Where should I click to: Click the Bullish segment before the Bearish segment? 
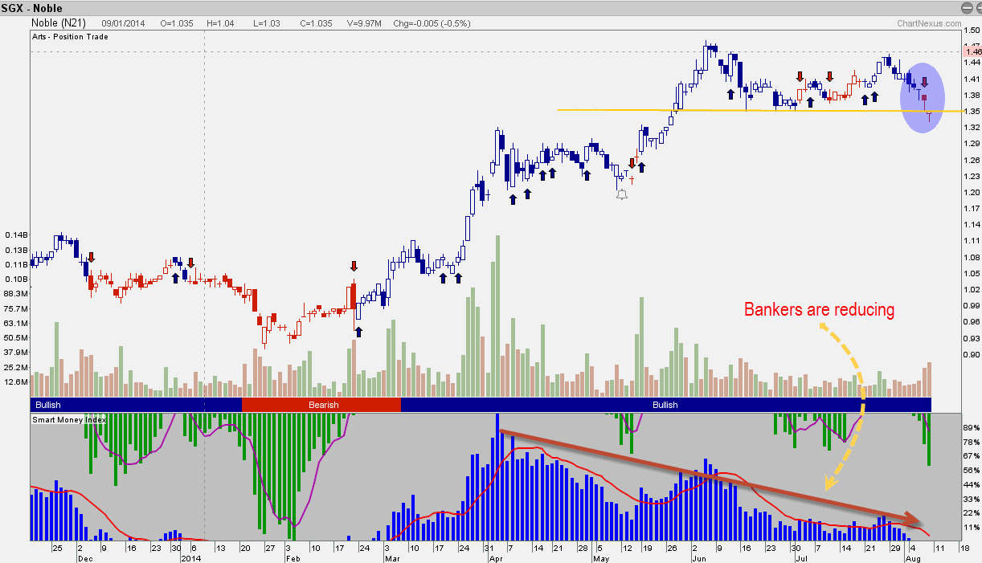point(136,405)
